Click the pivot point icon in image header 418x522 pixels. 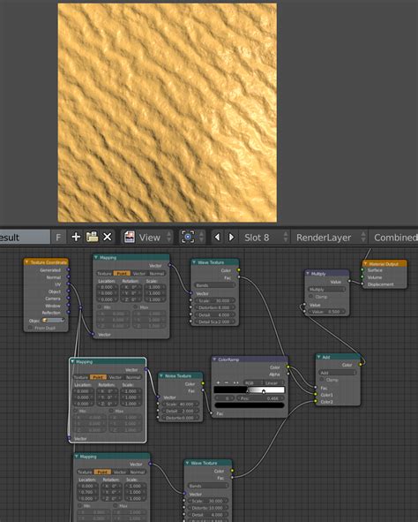coord(188,237)
